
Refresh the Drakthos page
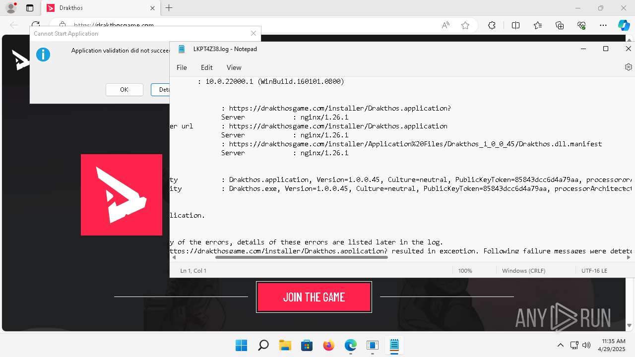pos(35,25)
